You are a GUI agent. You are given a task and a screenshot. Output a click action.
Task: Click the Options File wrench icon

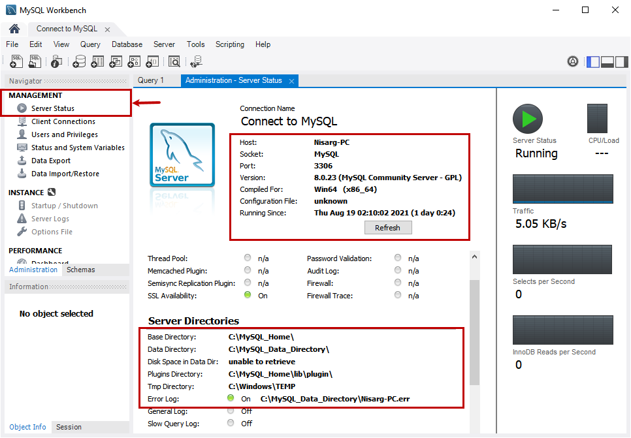22,231
